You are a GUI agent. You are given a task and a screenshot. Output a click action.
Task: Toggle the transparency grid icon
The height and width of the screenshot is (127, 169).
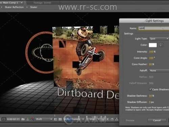point(60,119)
